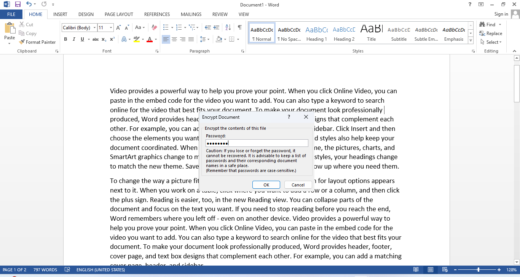The image size is (520, 277).
Task: Toggle underline formatting
Action: (x=82, y=39)
